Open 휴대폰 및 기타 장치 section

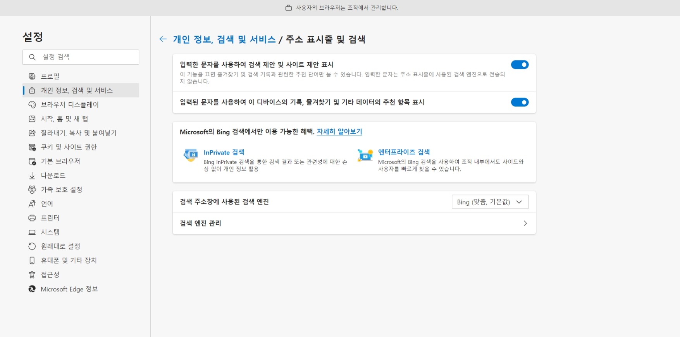click(x=81, y=260)
